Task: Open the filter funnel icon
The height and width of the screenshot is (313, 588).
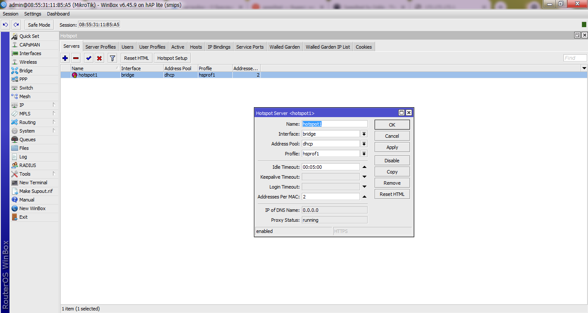Action: pyautogui.click(x=112, y=58)
